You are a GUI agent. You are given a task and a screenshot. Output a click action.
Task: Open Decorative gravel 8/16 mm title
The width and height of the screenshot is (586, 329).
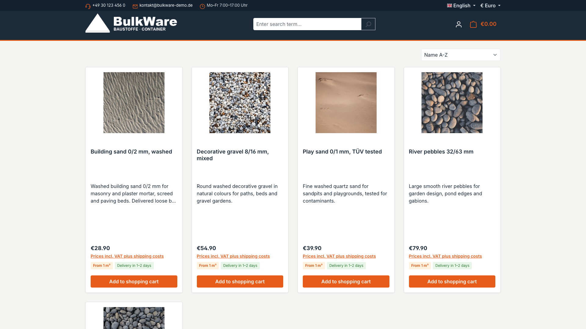(233, 155)
